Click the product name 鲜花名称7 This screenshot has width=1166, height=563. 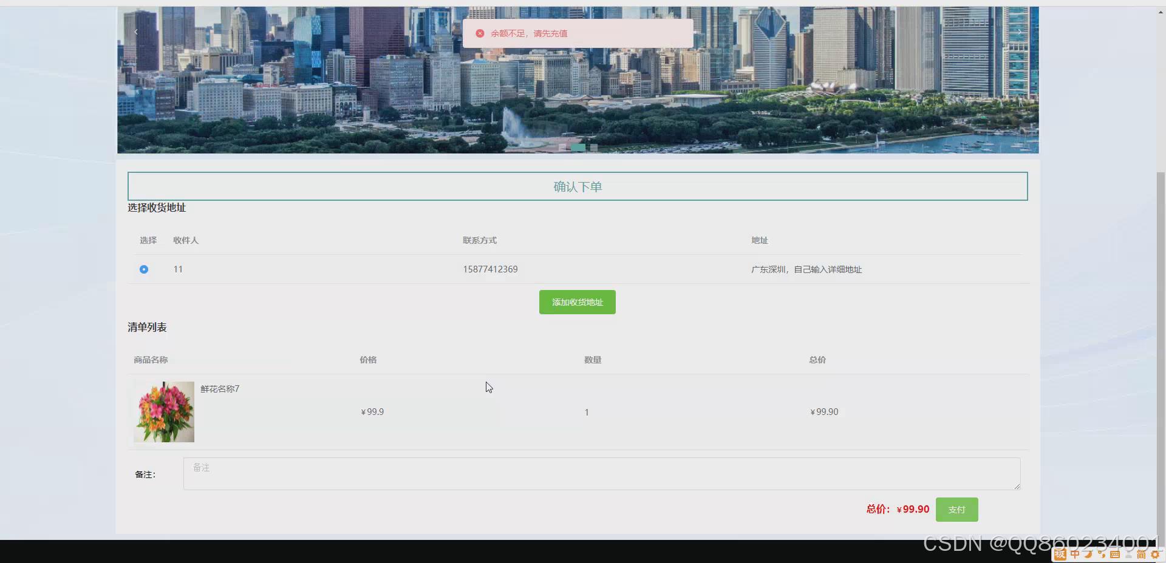point(220,389)
